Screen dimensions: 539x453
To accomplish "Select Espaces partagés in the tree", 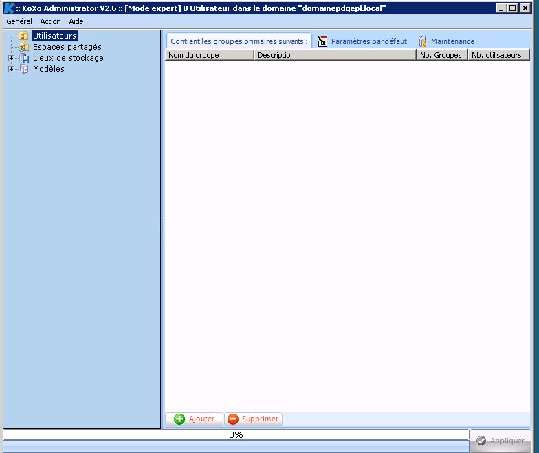I will [x=67, y=47].
